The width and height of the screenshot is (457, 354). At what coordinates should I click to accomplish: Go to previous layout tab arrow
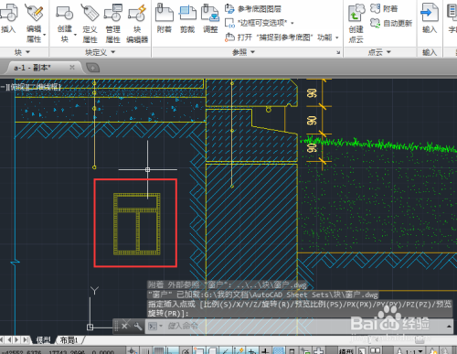click(9, 339)
